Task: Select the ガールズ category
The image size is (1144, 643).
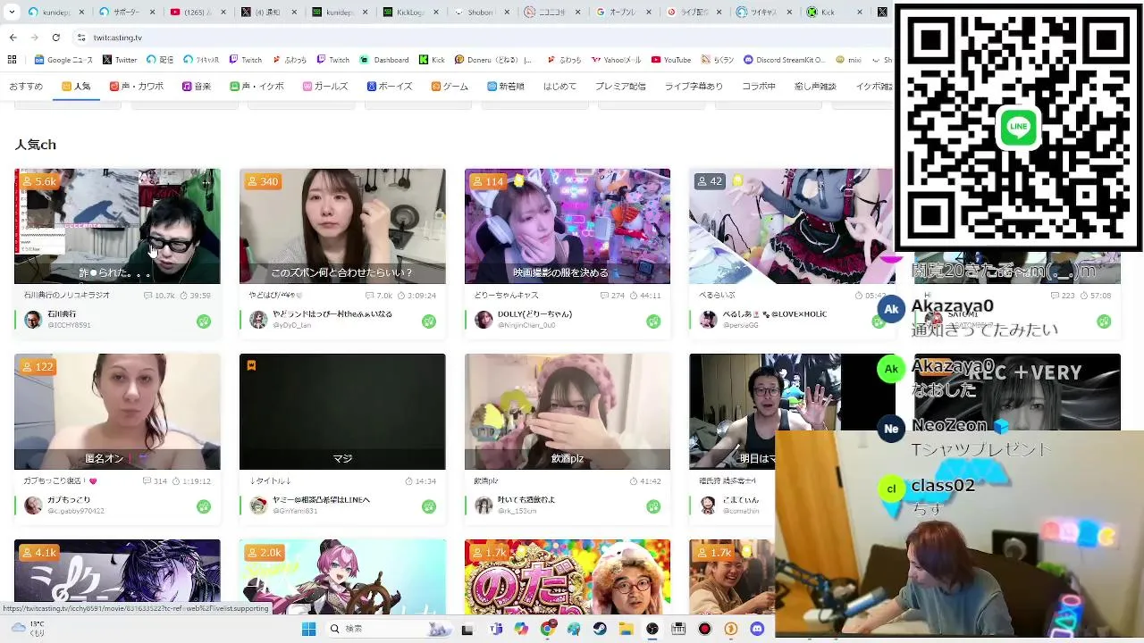Action: [325, 87]
